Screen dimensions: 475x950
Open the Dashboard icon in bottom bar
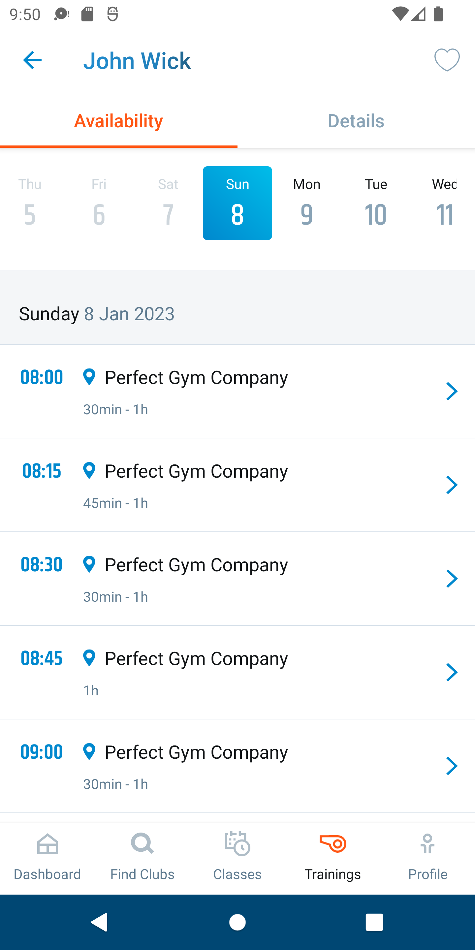(47, 844)
